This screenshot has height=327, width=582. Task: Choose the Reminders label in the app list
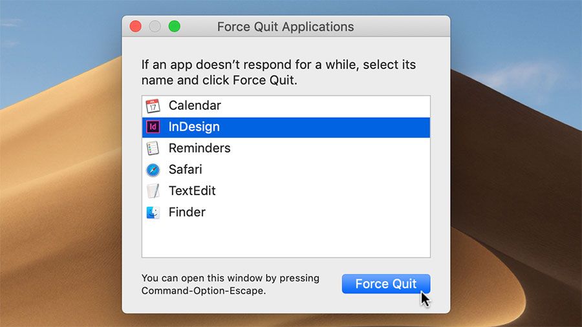199,148
